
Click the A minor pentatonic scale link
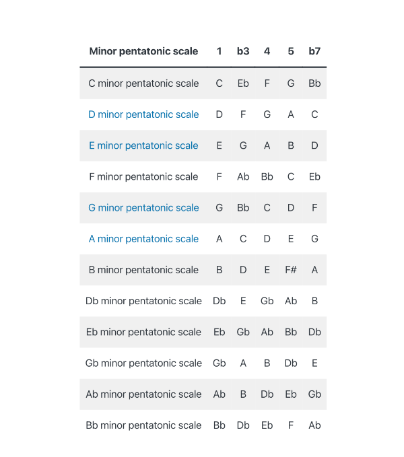pos(143,239)
